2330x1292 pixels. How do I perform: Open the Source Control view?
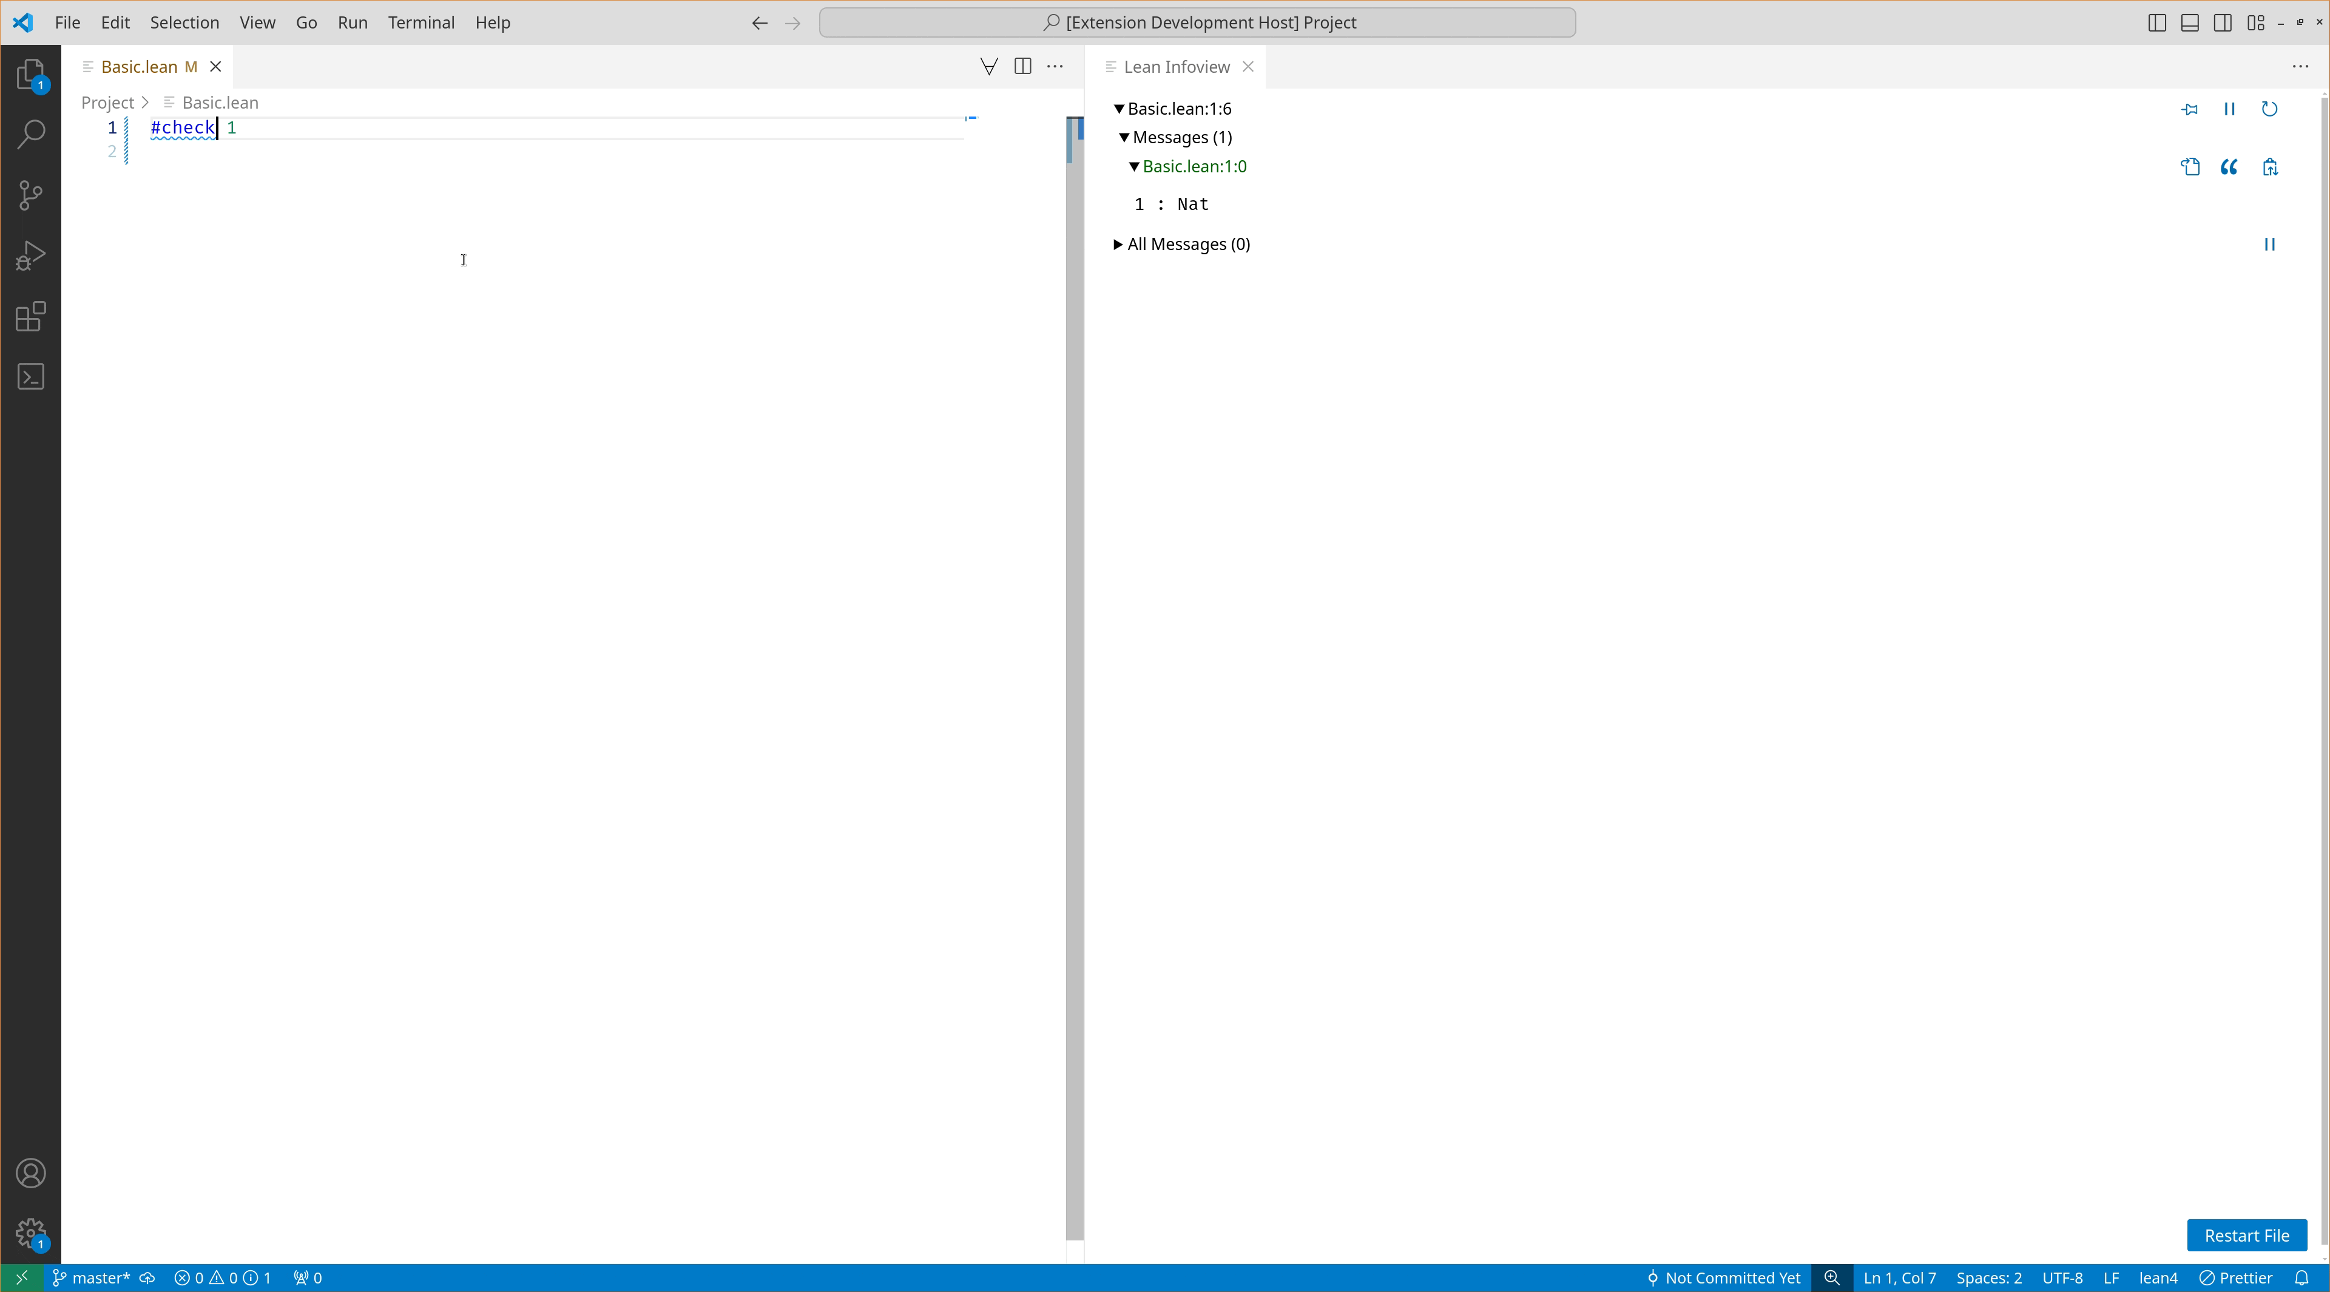[x=31, y=195]
